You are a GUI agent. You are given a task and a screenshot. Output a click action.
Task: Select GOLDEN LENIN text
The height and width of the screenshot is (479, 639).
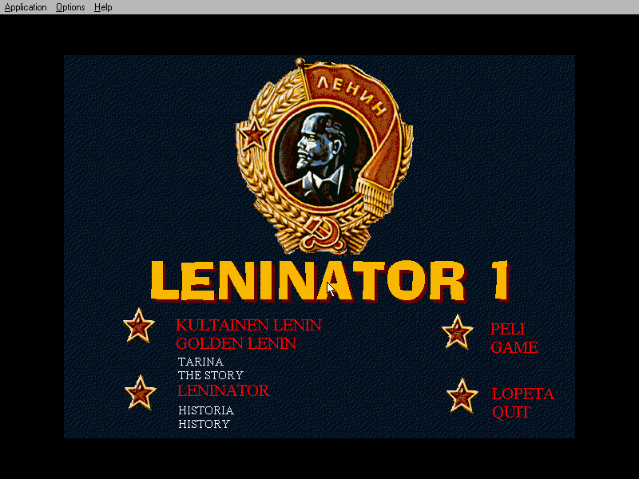click(236, 343)
